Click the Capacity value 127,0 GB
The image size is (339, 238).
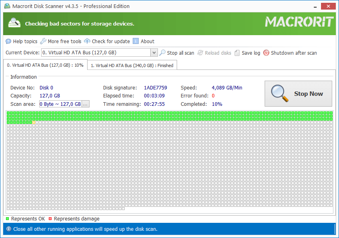[50, 96]
